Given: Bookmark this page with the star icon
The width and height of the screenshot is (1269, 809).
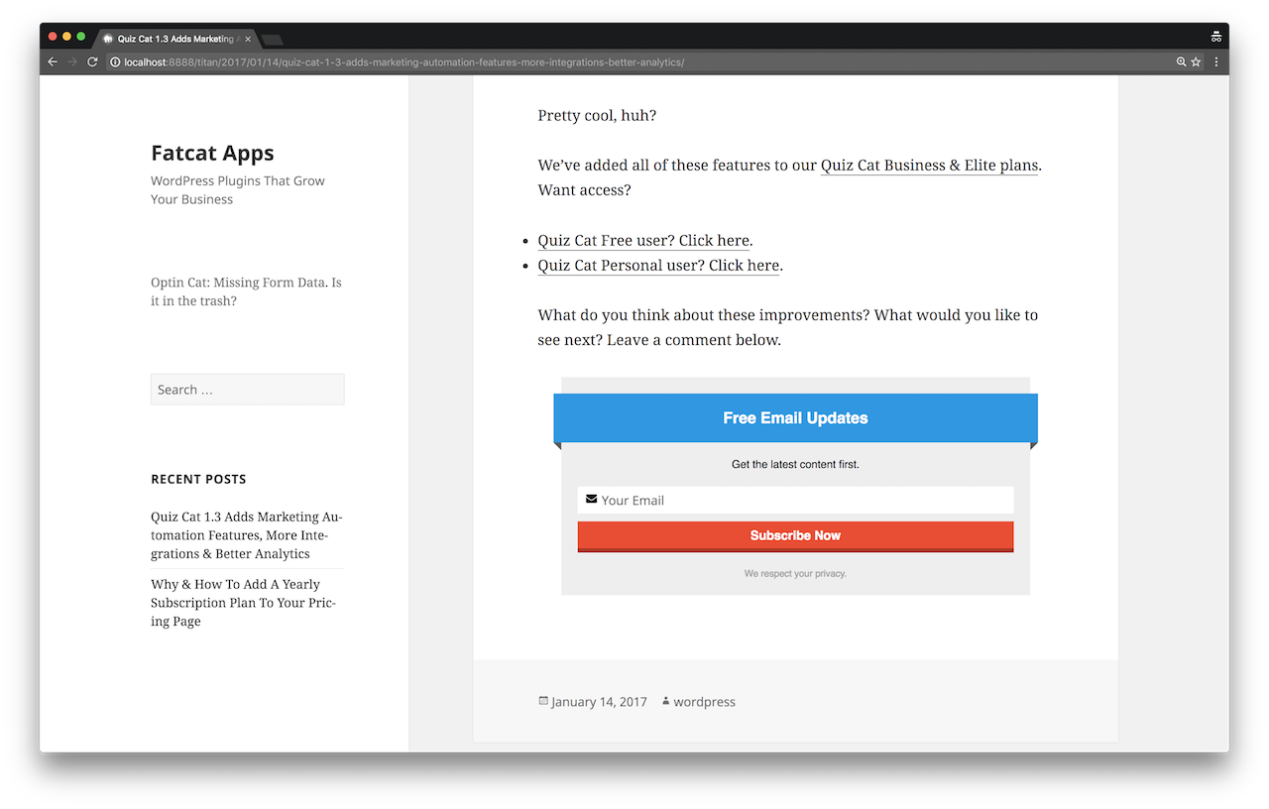Looking at the screenshot, I should pyautogui.click(x=1196, y=61).
